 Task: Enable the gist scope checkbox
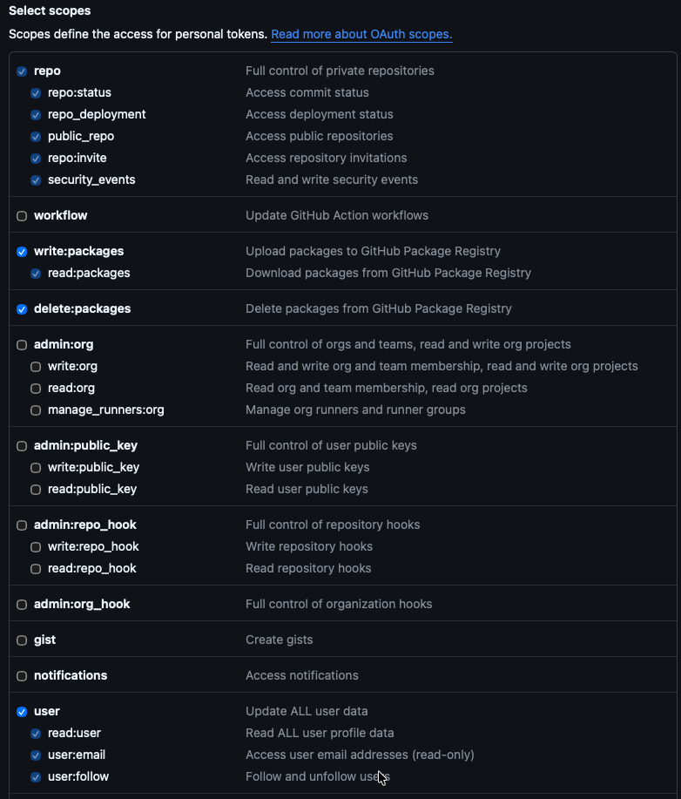pos(22,640)
